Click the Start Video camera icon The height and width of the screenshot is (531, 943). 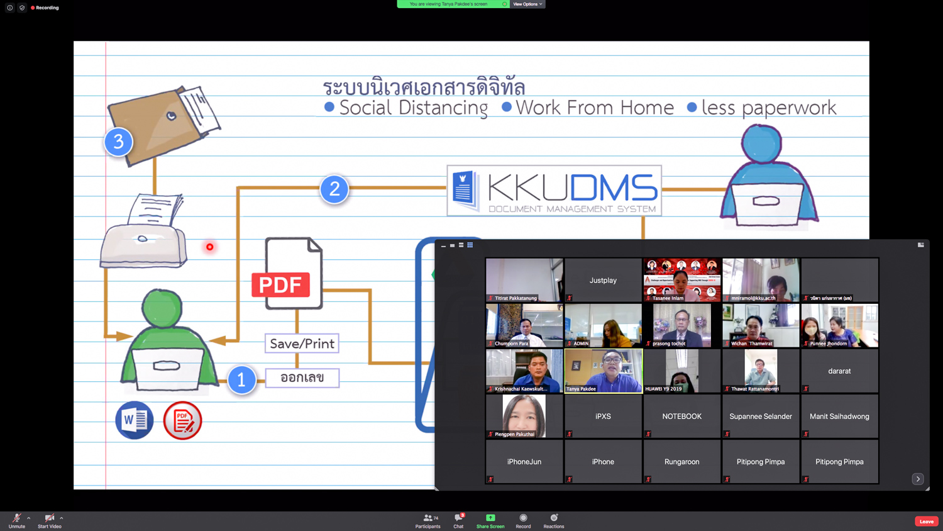[49, 518]
